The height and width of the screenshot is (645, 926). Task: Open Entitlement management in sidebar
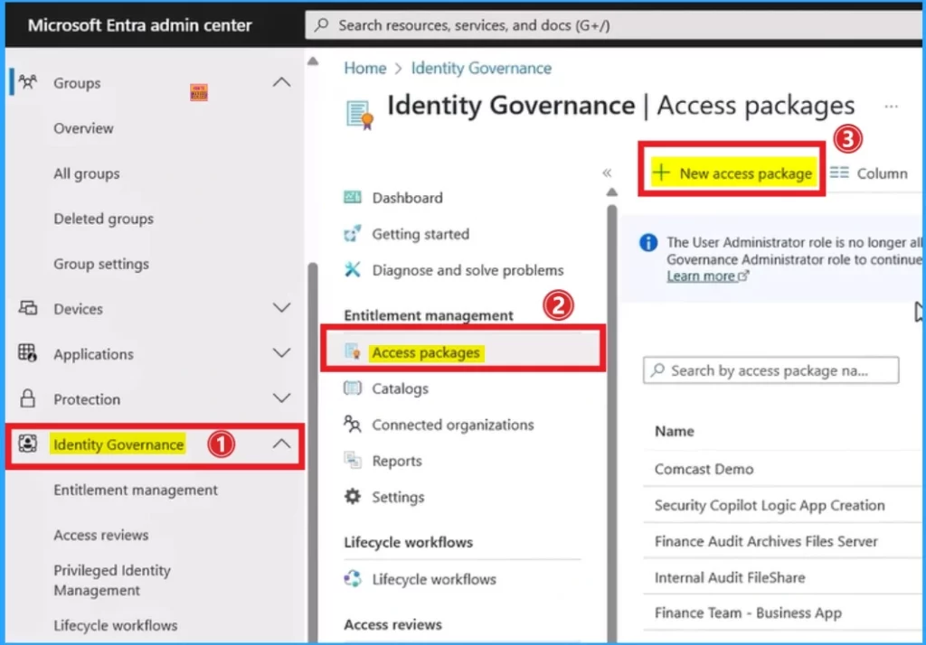pos(136,490)
